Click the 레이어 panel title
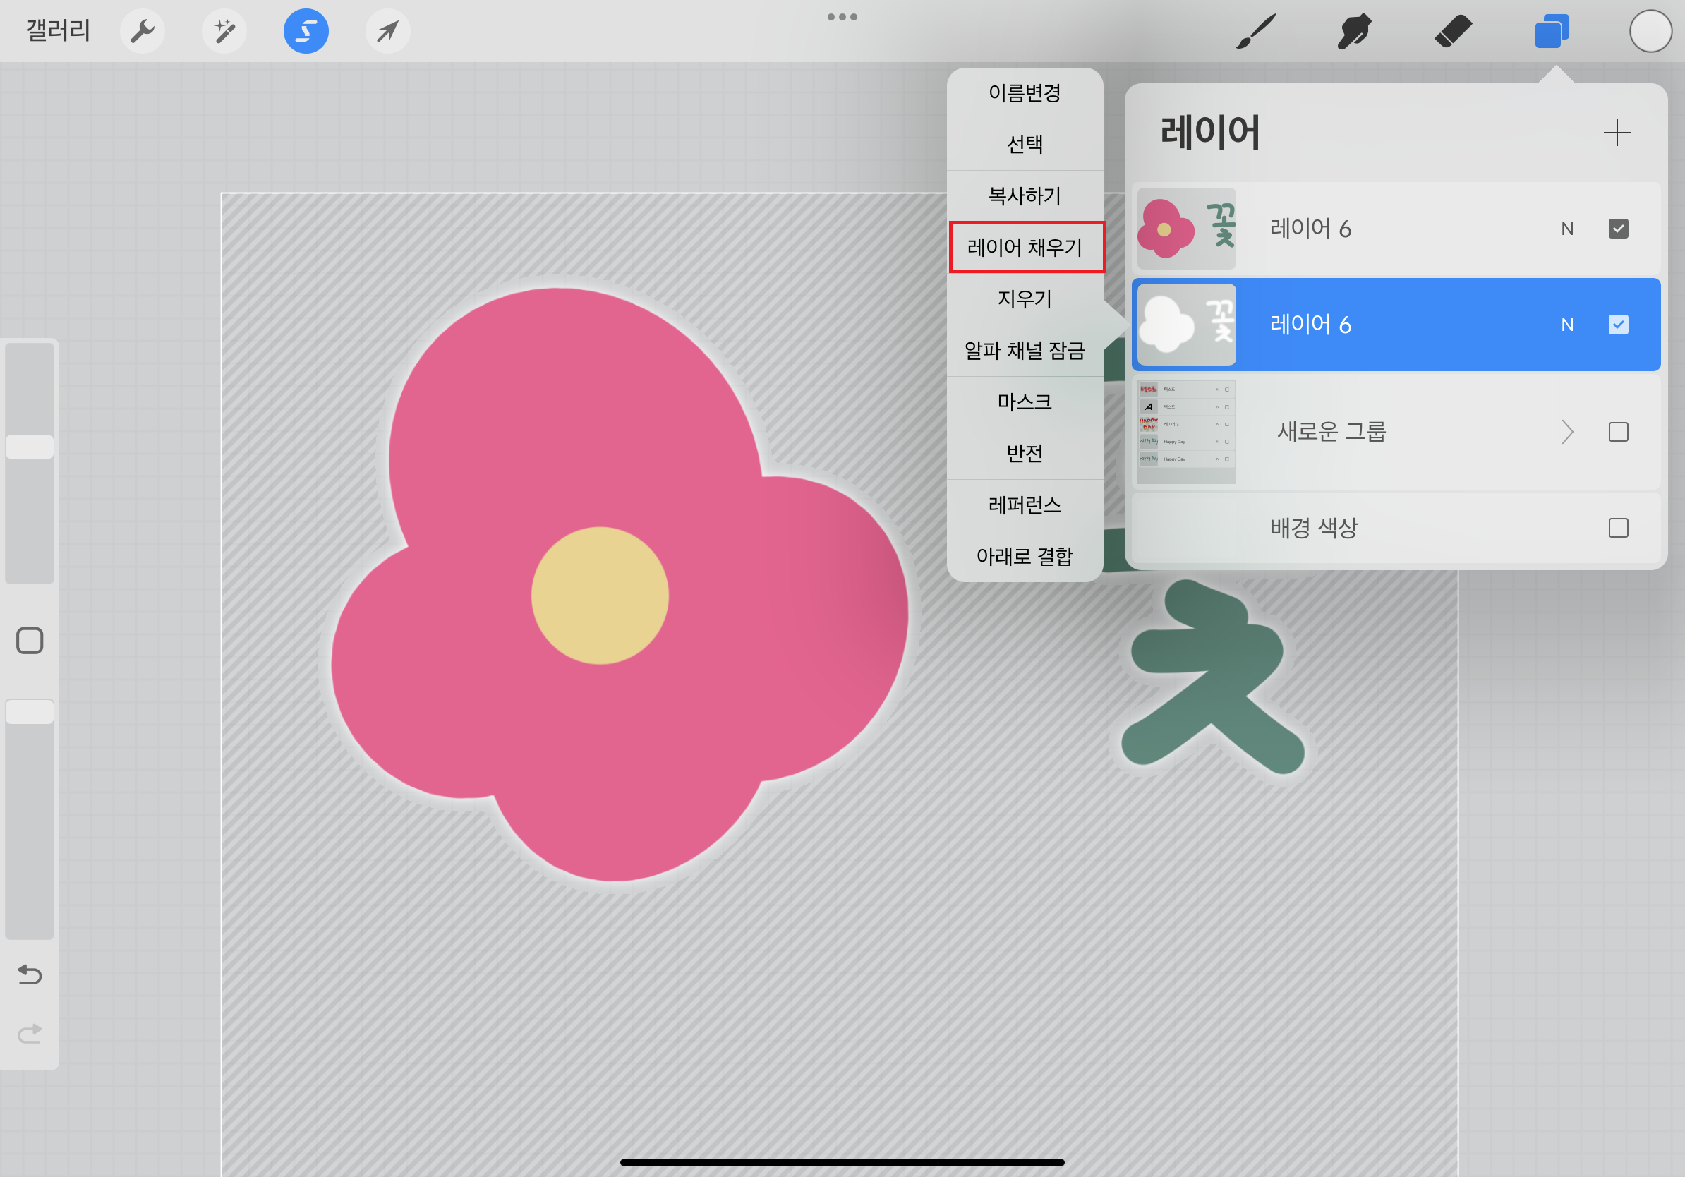Viewport: 1685px width, 1177px height. (x=1209, y=132)
